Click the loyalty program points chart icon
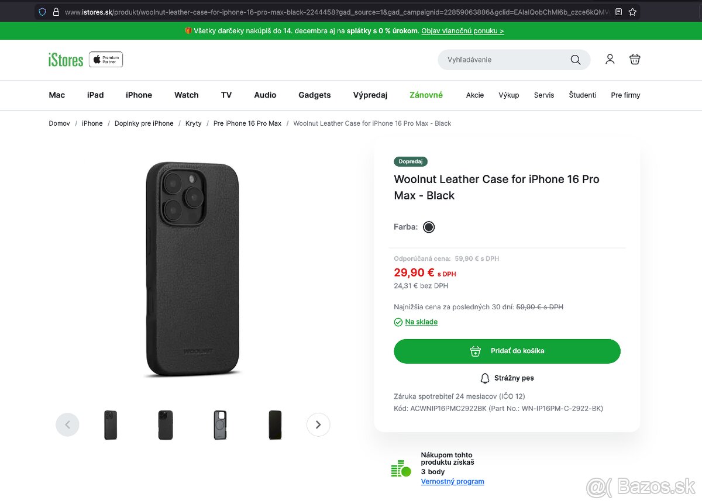702x504 pixels. tap(401, 468)
